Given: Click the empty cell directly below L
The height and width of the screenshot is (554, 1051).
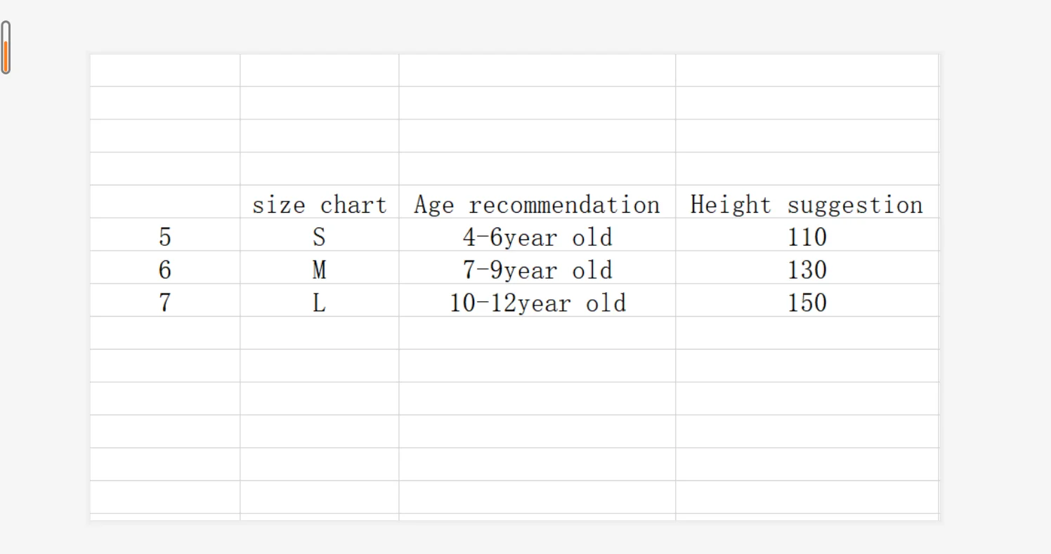Looking at the screenshot, I should [x=320, y=333].
